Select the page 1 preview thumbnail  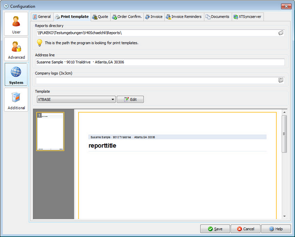pyautogui.click(x=50, y=132)
